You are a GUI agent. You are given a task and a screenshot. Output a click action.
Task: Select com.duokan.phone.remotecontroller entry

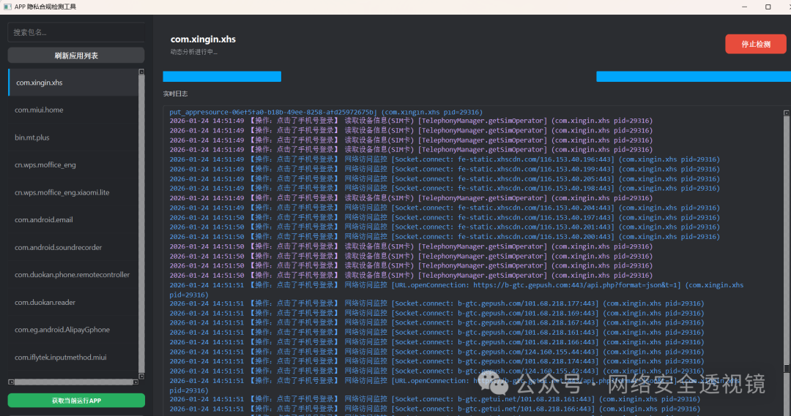[x=73, y=274]
